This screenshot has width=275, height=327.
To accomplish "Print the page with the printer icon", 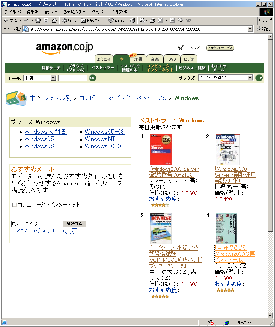I will (x=152, y=20).
